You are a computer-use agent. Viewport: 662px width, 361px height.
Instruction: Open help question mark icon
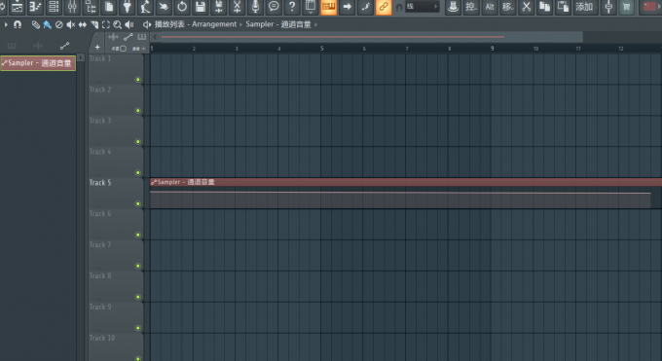pyautogui.click(x=292, y=7)
